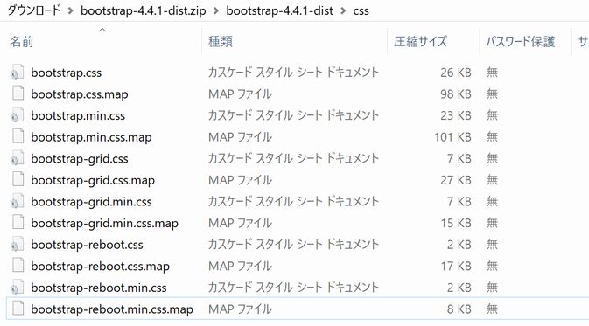This screenshot has height=326, width=589.
Task: Click the 8 KB compressed size value
Action: (459, 309)
